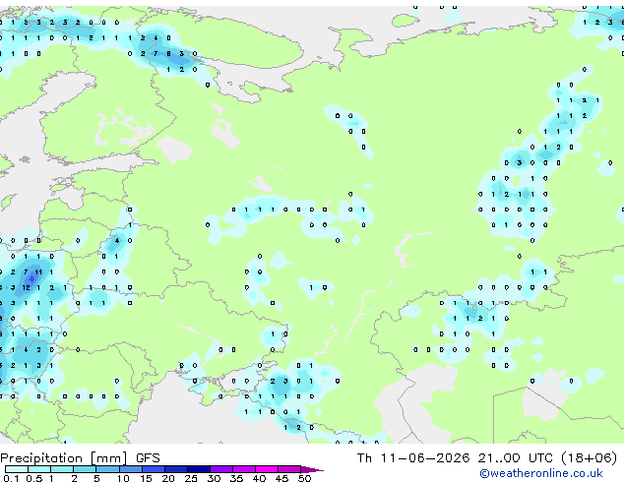Select the legend swatch between 5 and 10
624x482 pixels.
107,469
